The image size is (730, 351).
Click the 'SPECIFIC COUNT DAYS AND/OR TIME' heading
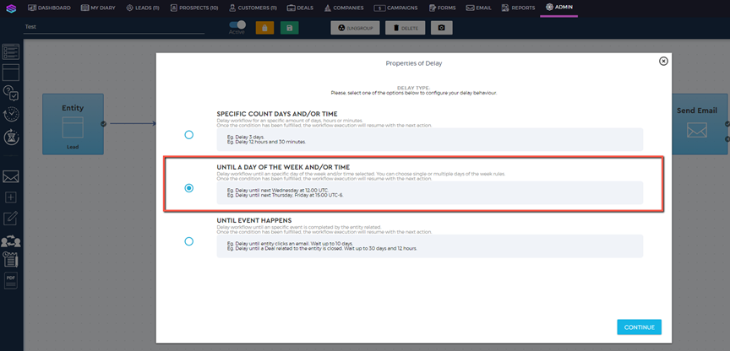pos(277,114)
